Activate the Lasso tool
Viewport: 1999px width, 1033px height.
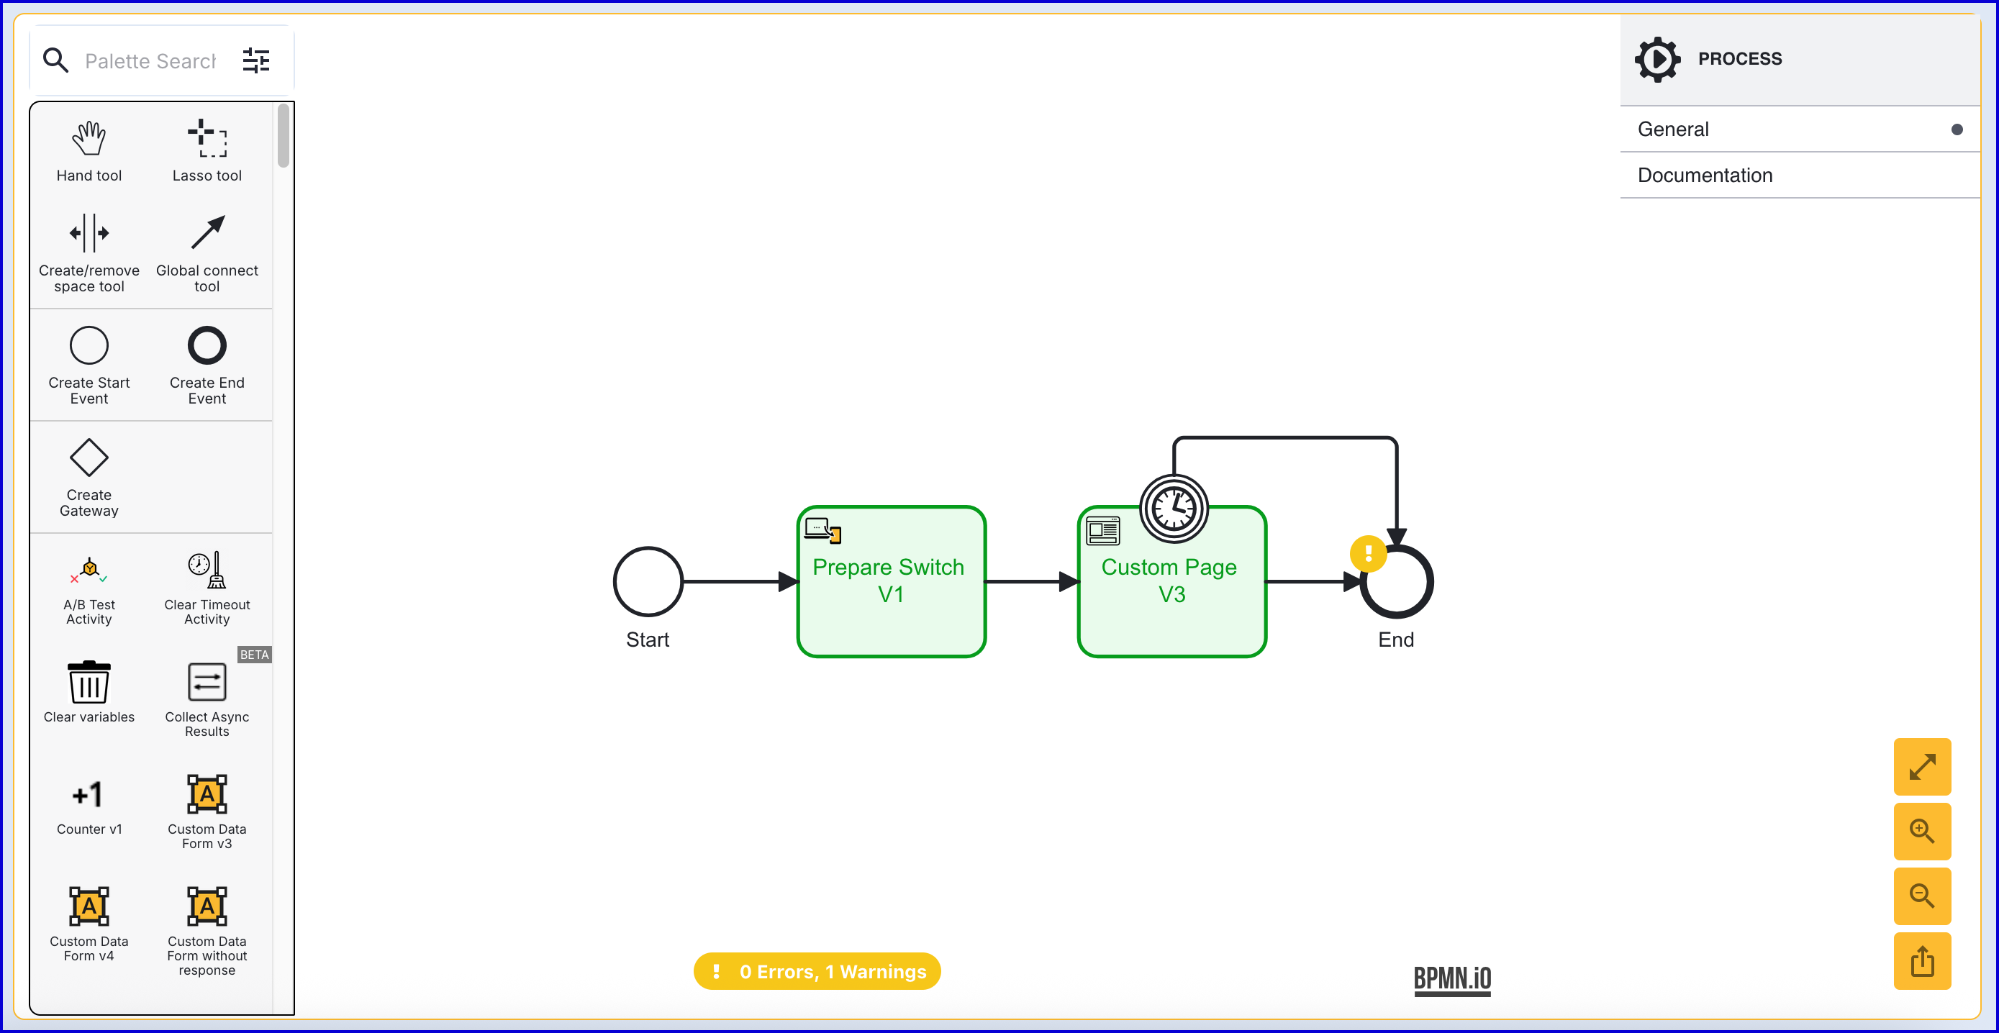point(207,151)
